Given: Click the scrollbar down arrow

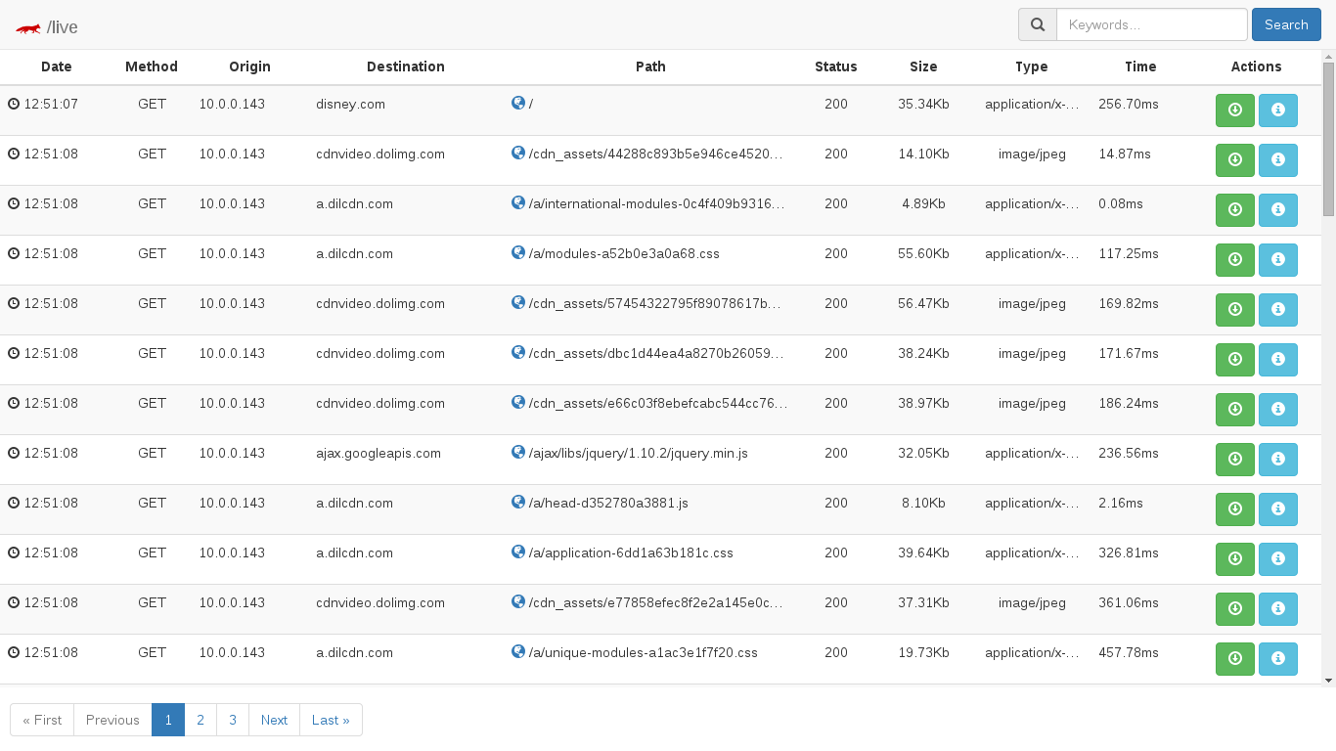Looking at the screenshot, I should point(1328,680).
